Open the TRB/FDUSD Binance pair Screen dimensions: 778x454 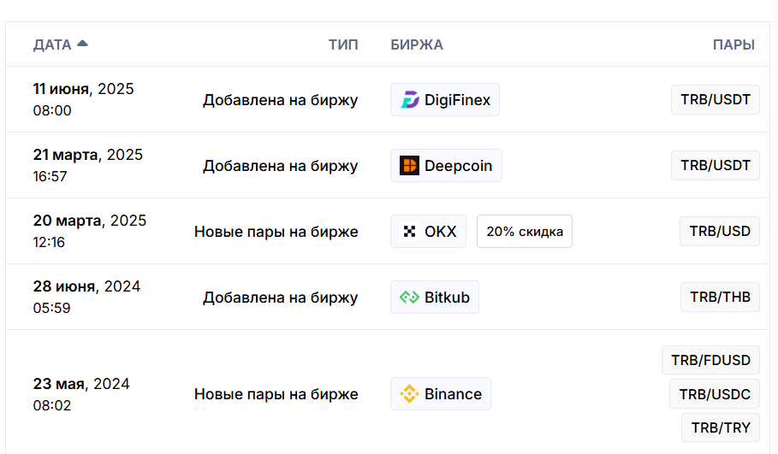click(x=710, y=360)
